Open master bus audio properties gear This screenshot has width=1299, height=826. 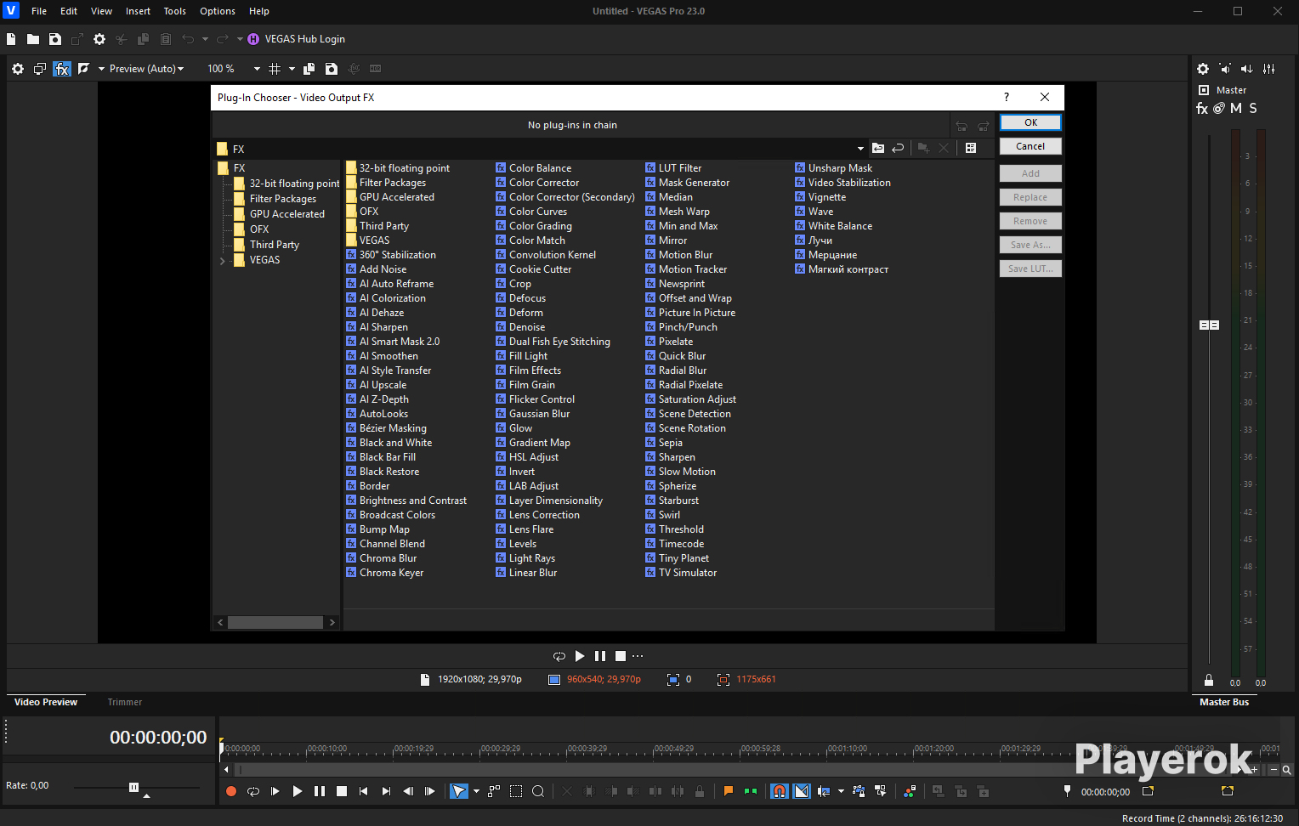click(x=1203, y=69)
